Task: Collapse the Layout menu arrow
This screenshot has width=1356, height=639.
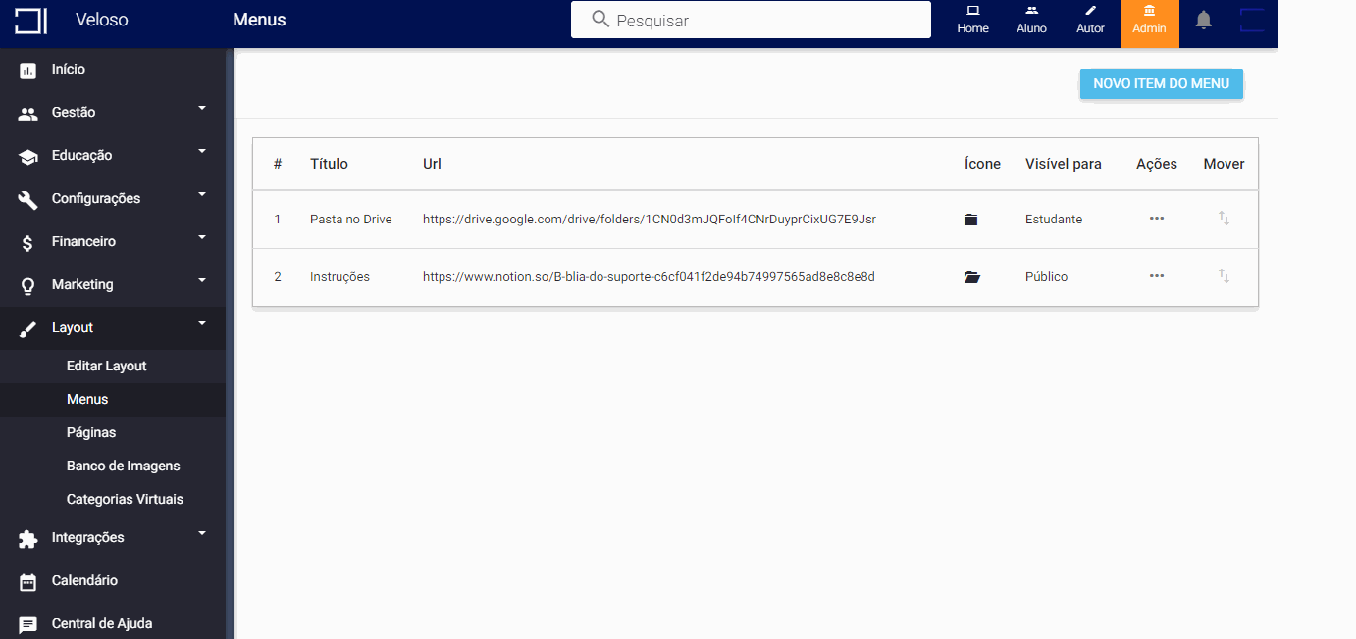Action: tap(202, 322)
